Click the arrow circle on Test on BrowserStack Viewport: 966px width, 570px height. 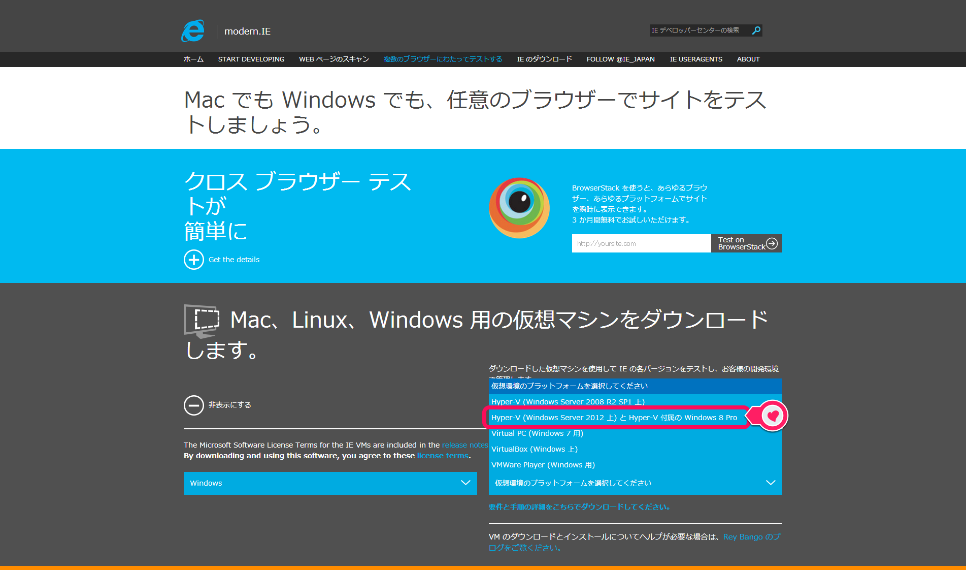tap(772, 243)
